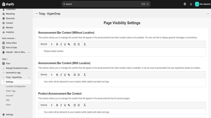Open the Normal heading dropdown in the Product Announcement editor
The image size is (211, 118).
coord(46,105)
